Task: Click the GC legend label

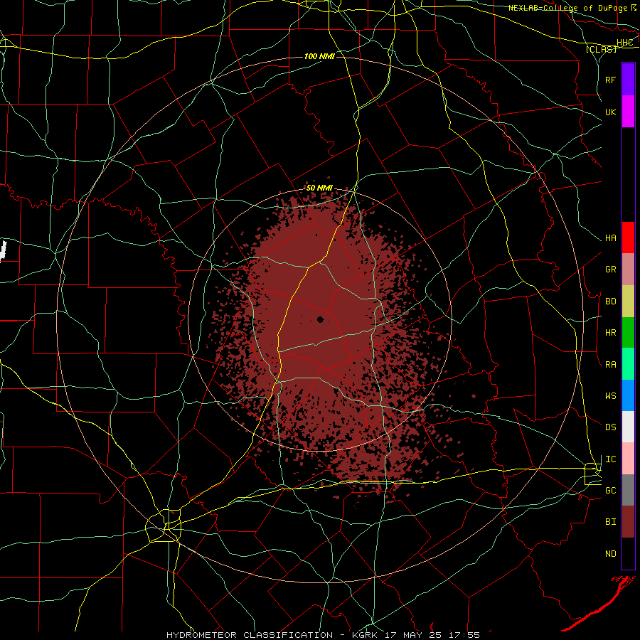Action: [610, 491]
